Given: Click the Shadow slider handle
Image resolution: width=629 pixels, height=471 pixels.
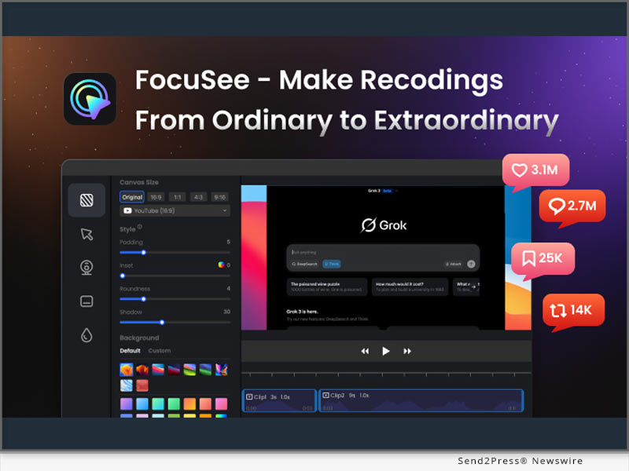Looking at the screenshot, I should (x=162, y=322).
